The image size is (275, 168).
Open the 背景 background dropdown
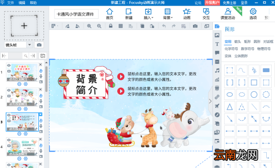[168, 14]
